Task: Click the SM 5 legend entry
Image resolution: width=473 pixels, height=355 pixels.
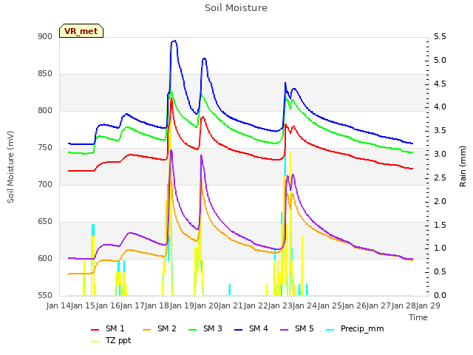Action: 297,328
